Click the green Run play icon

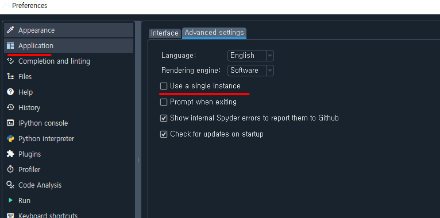[x=10, y=201]
